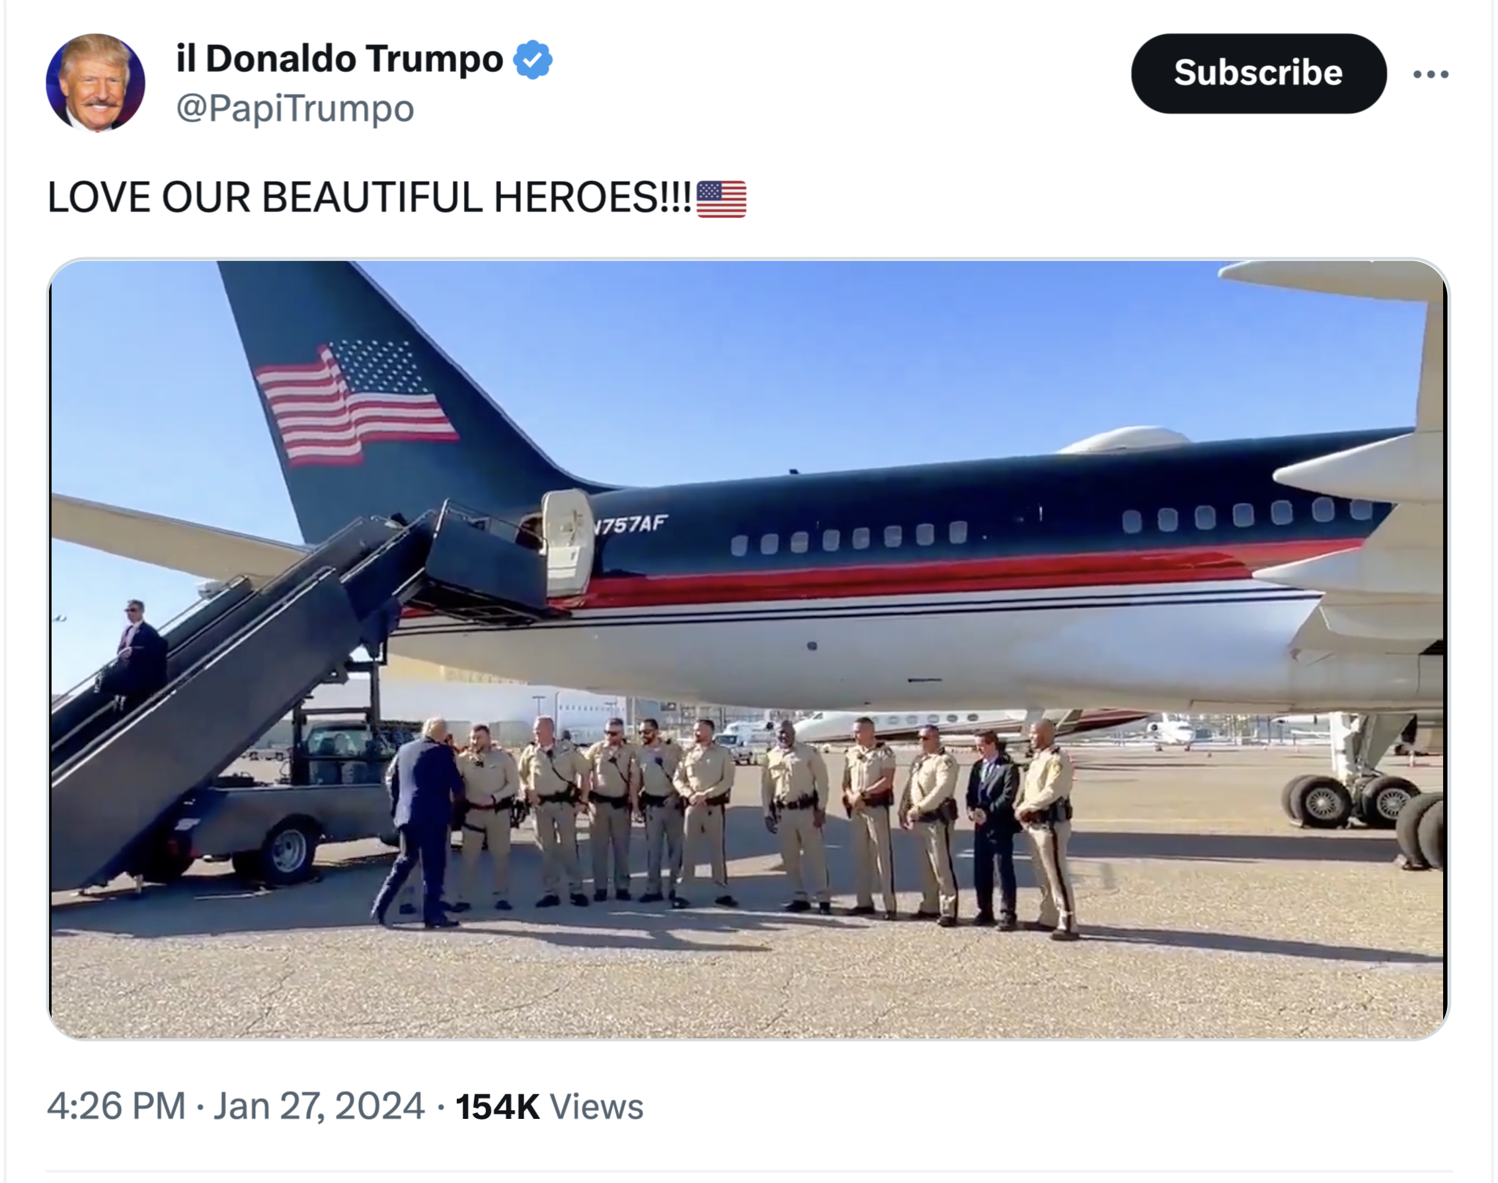Click the 4:26 PM timestamp

(116, 1106)
